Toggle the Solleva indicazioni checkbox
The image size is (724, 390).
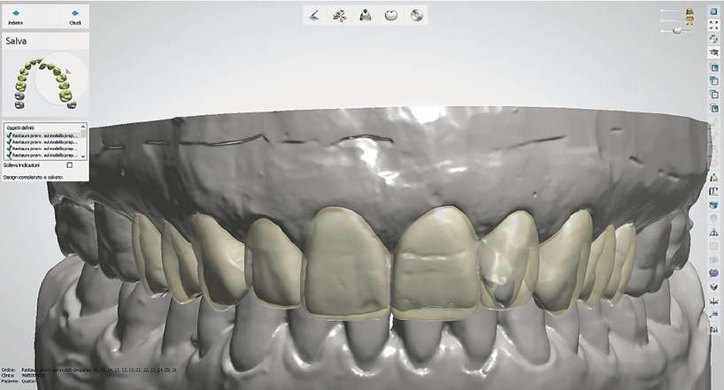tap(70, 165)
